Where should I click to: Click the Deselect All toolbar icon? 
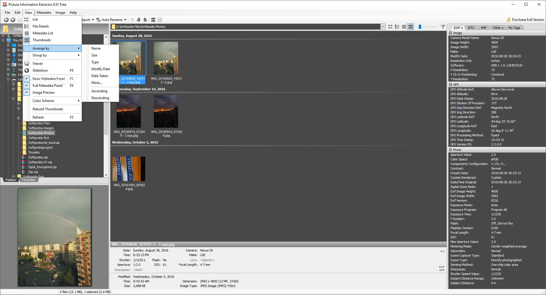point(160,20)
